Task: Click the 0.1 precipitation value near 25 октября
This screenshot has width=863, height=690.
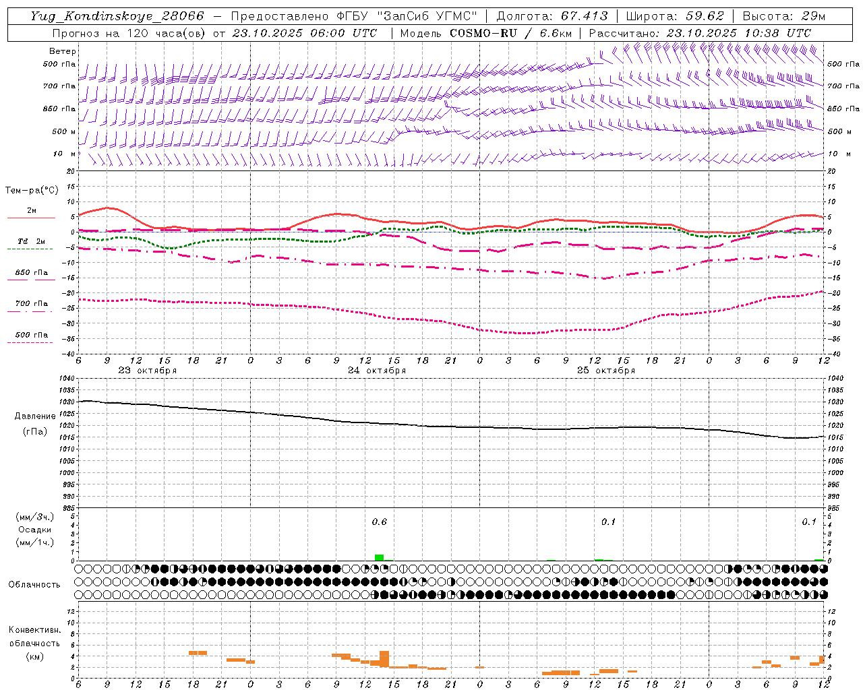Action: pyautogui.click(x=609, y=522)
